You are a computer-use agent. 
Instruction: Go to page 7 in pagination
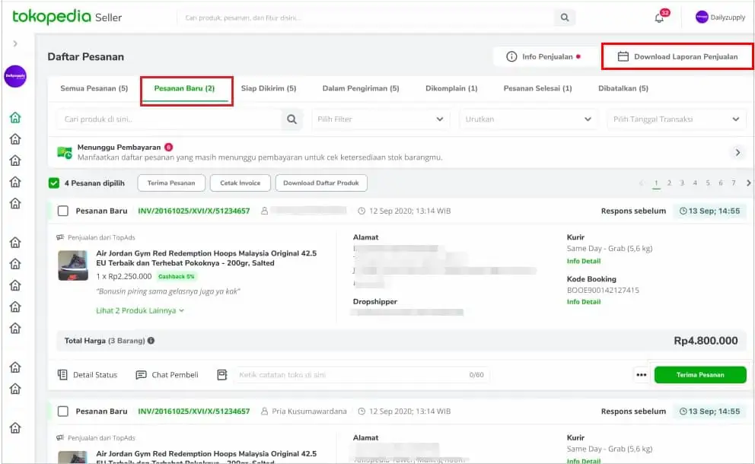click(x=734, y=183)
